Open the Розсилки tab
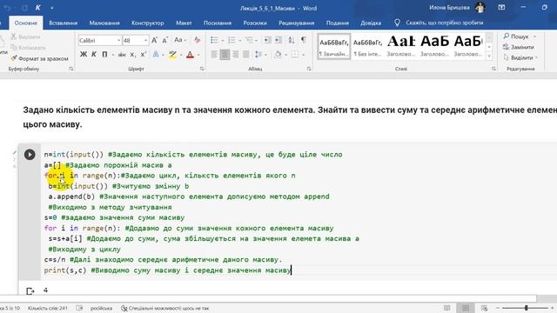 [255, 23]
